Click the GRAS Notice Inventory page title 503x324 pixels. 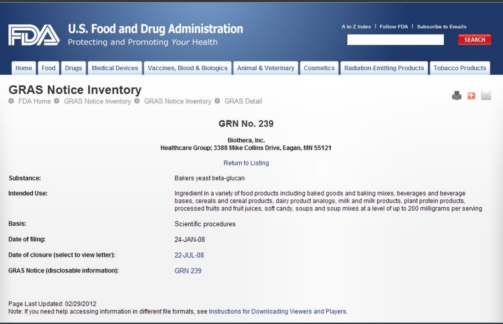tap(75, 90)
